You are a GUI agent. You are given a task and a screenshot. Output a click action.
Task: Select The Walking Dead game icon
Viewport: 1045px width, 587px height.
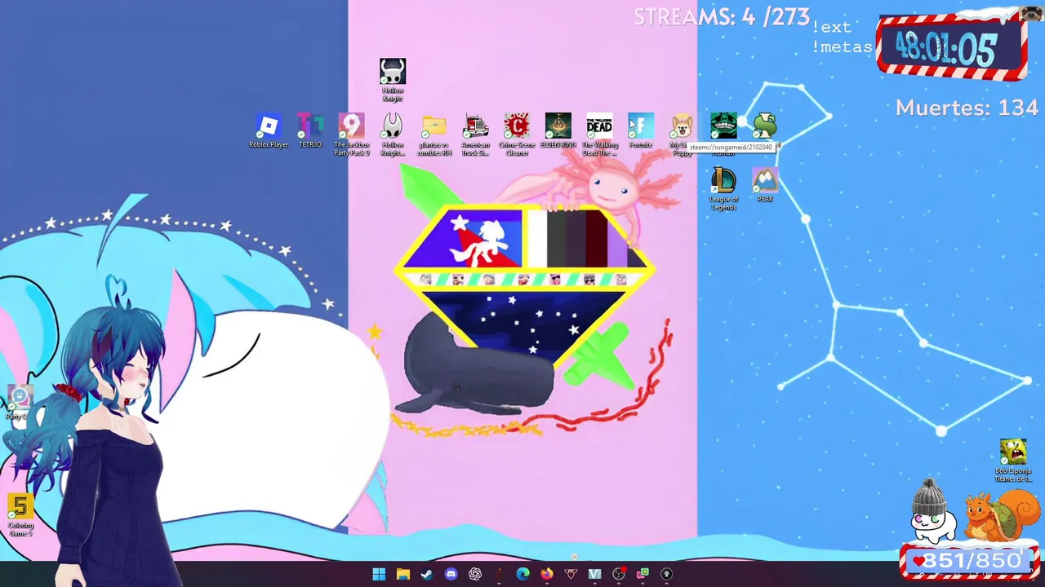click(x=599, y=135)
